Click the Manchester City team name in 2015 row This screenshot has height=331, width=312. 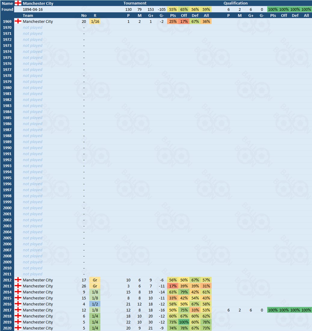[x=38, y=298]
